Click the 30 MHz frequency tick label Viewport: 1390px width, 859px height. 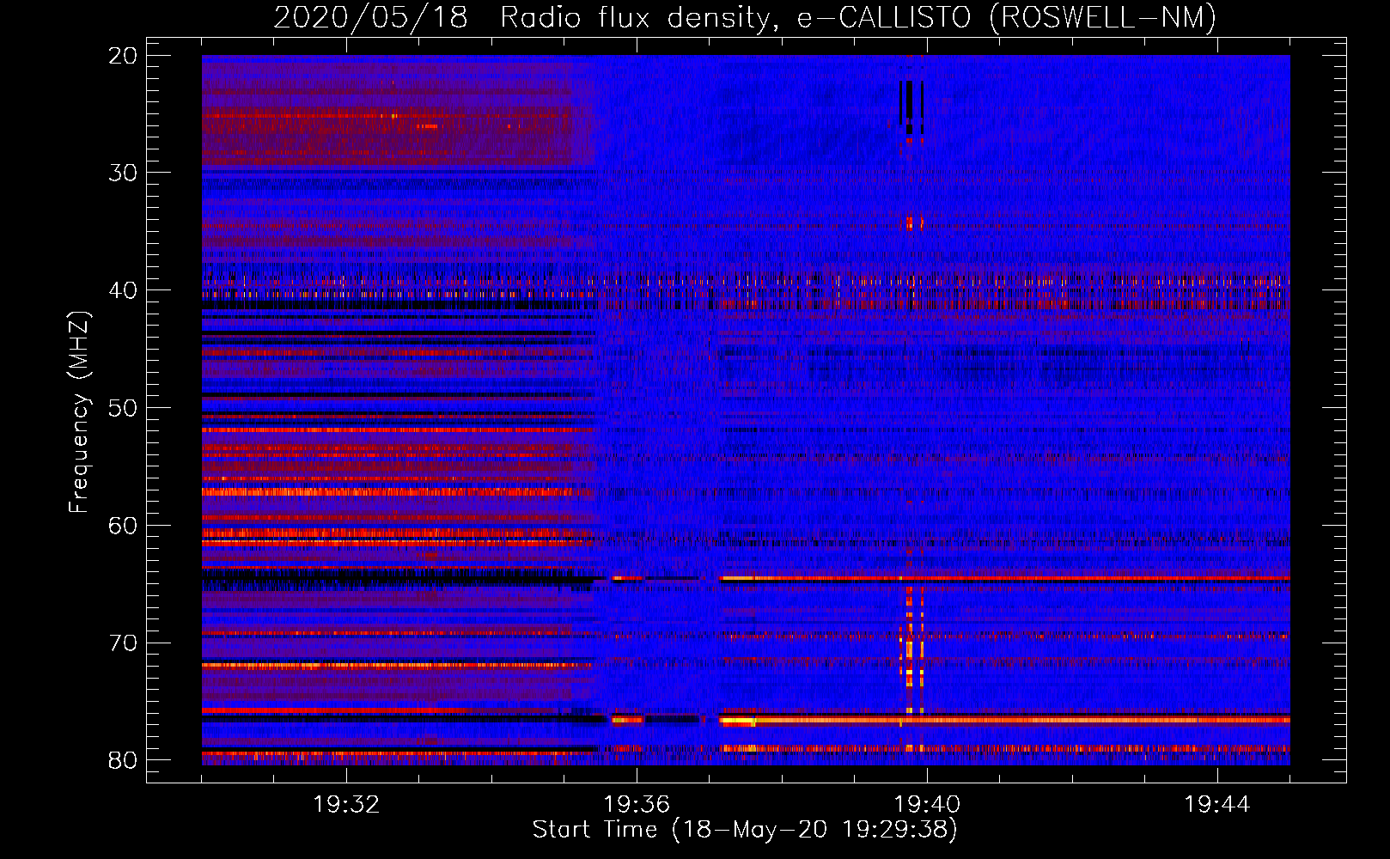click(123, 173)
